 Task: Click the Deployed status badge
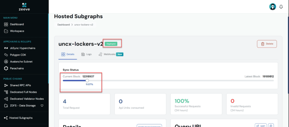tap(111, 44)
